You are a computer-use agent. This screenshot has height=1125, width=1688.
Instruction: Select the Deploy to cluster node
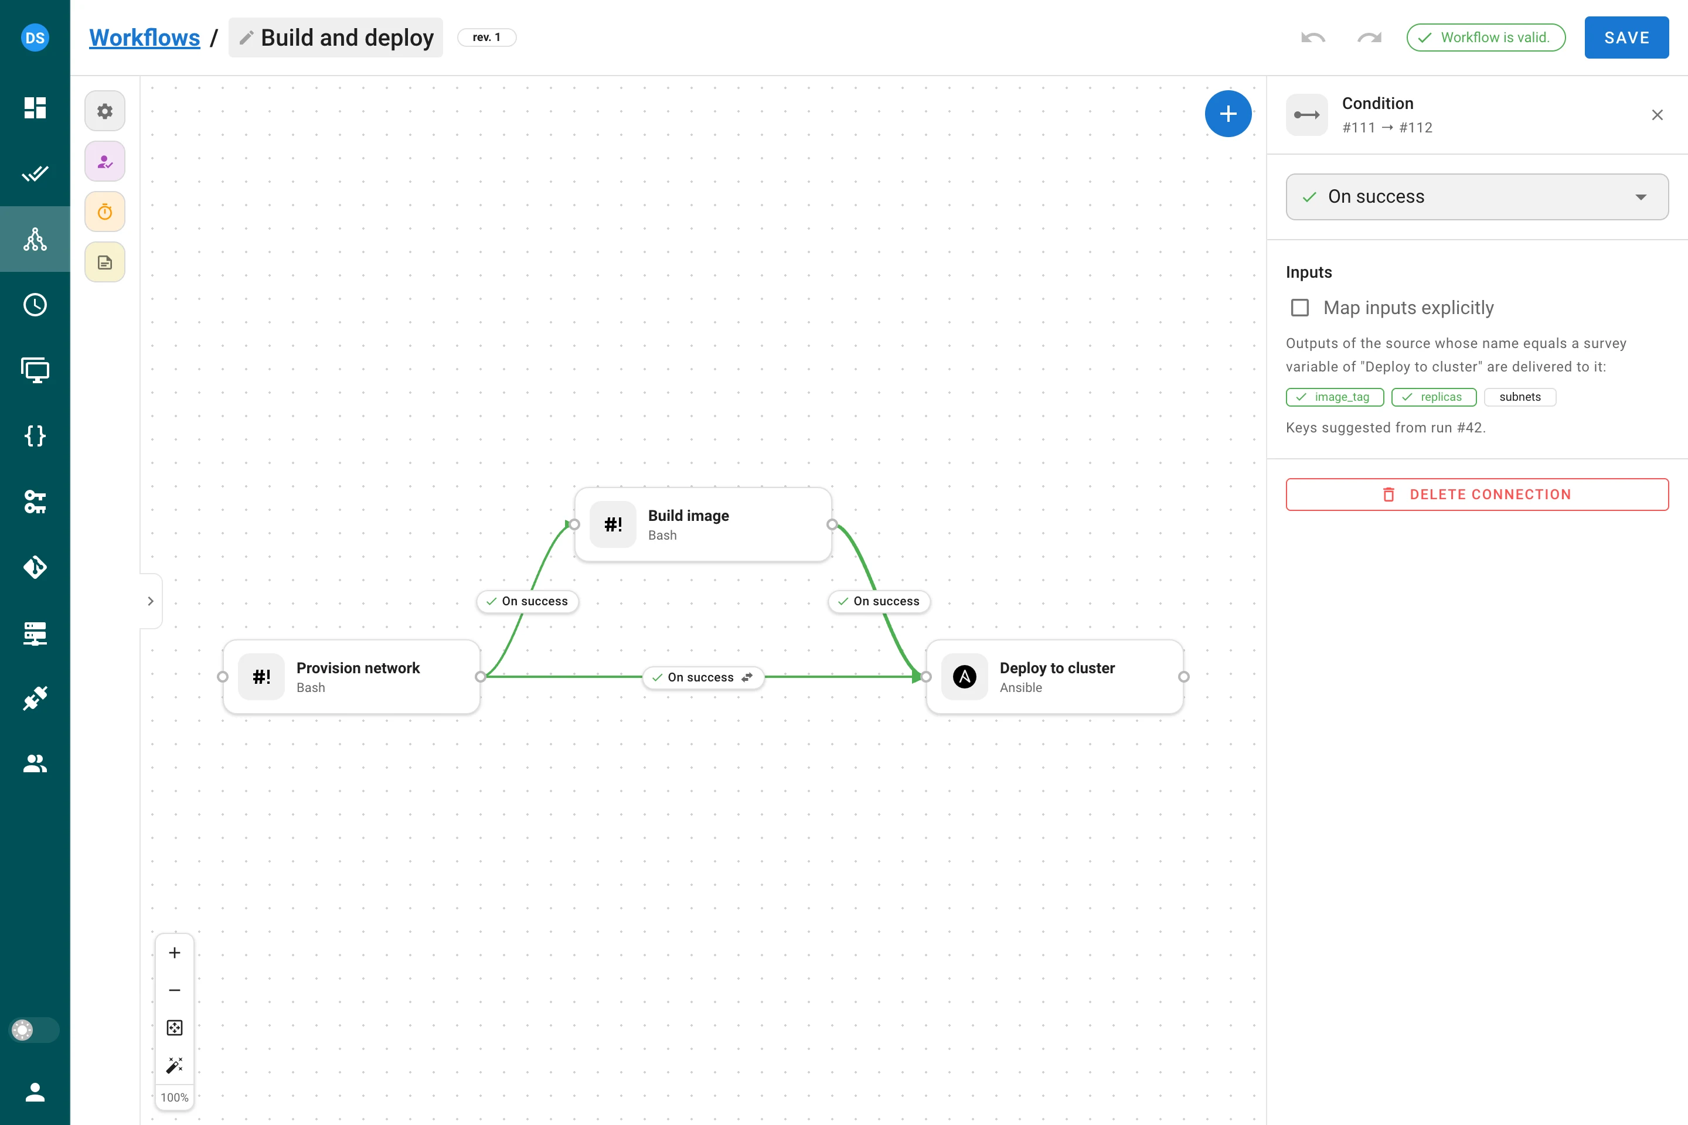(x=1055, y=677)
